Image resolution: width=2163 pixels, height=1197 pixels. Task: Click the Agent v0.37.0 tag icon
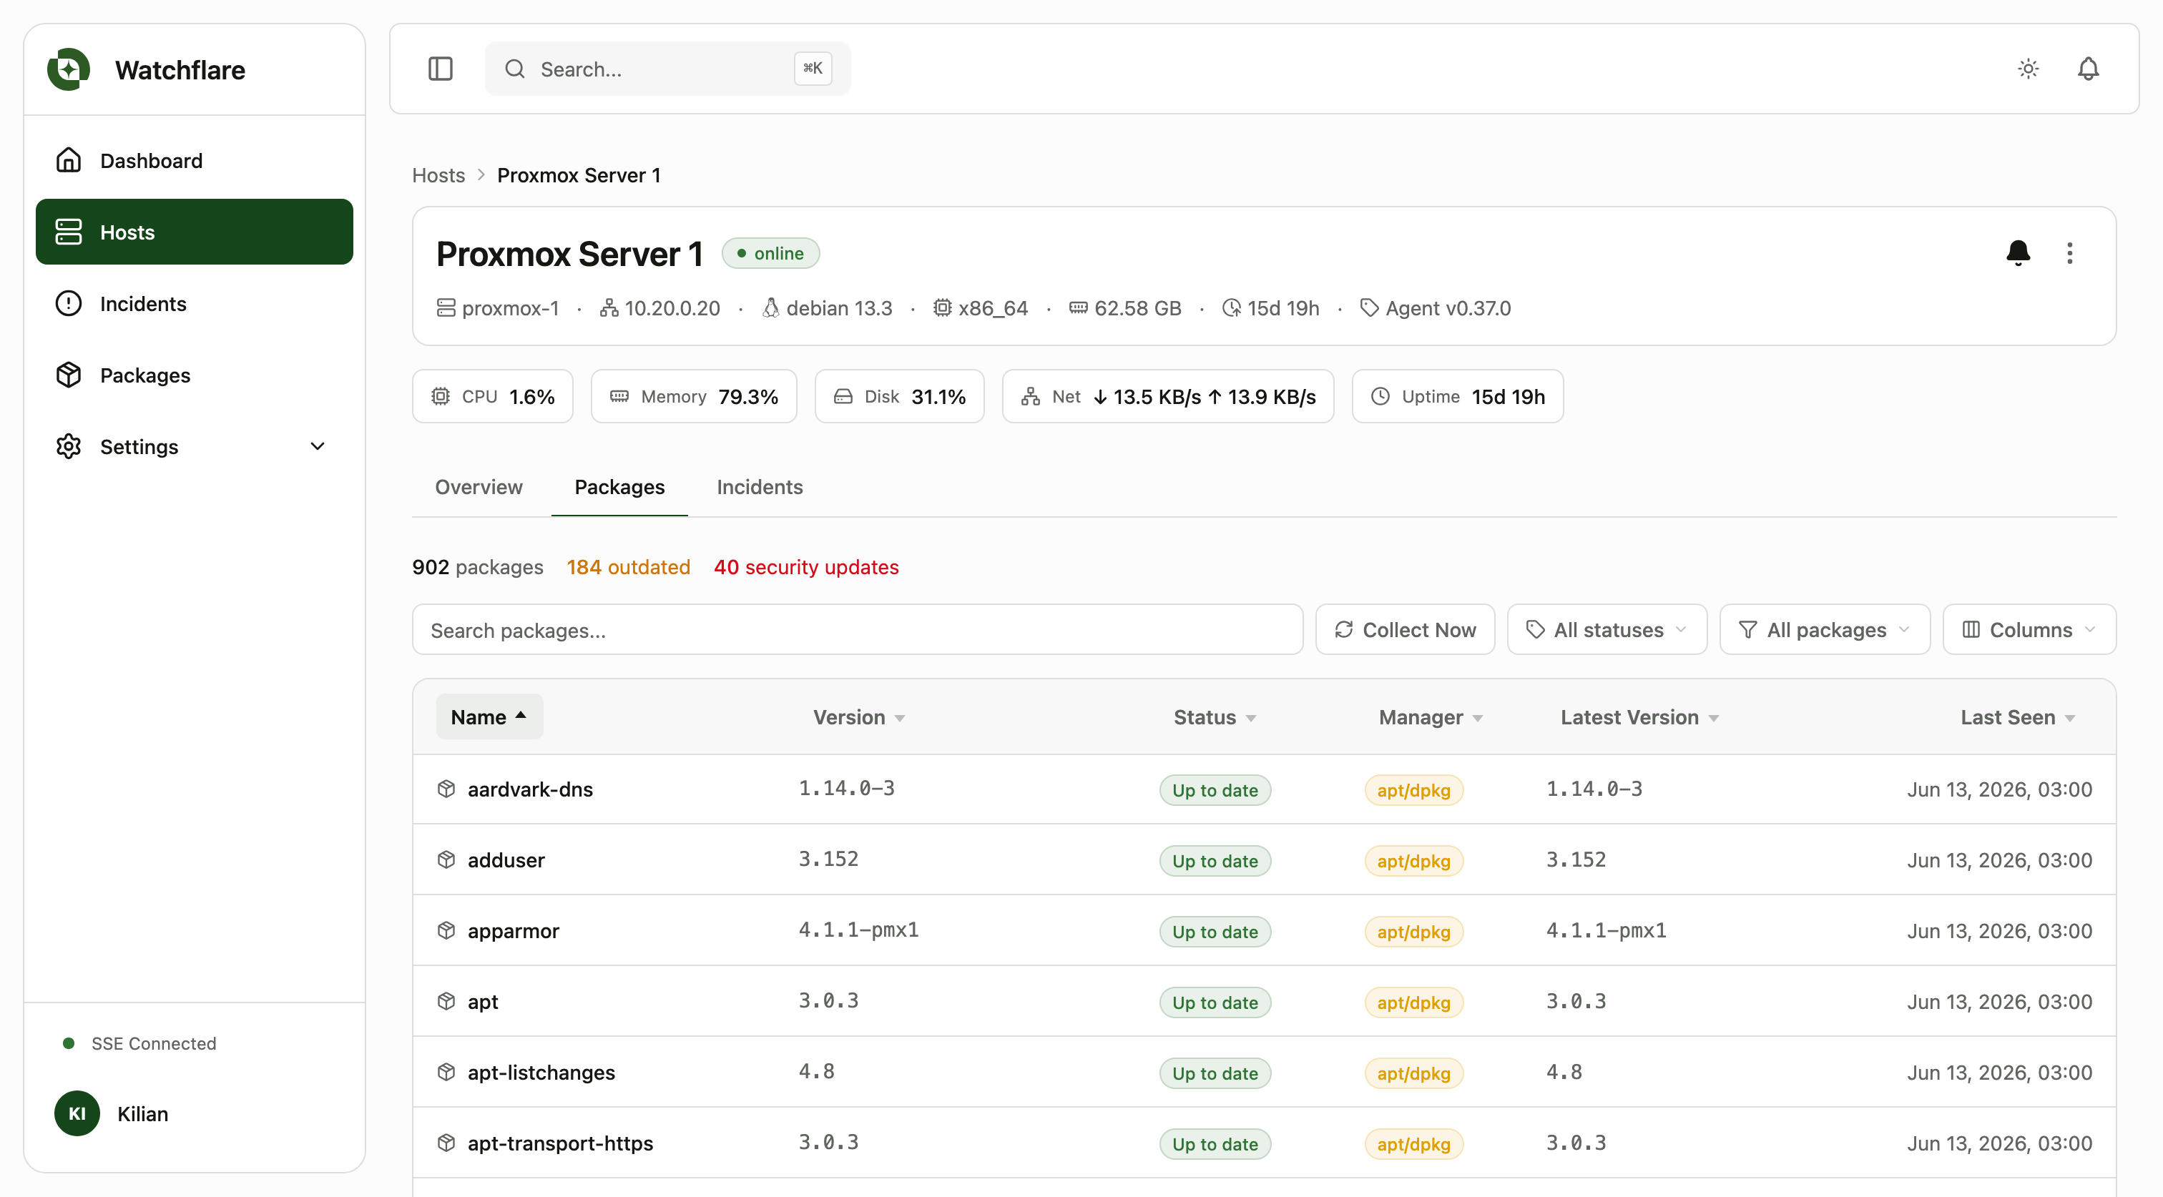tap(1368, 308)
